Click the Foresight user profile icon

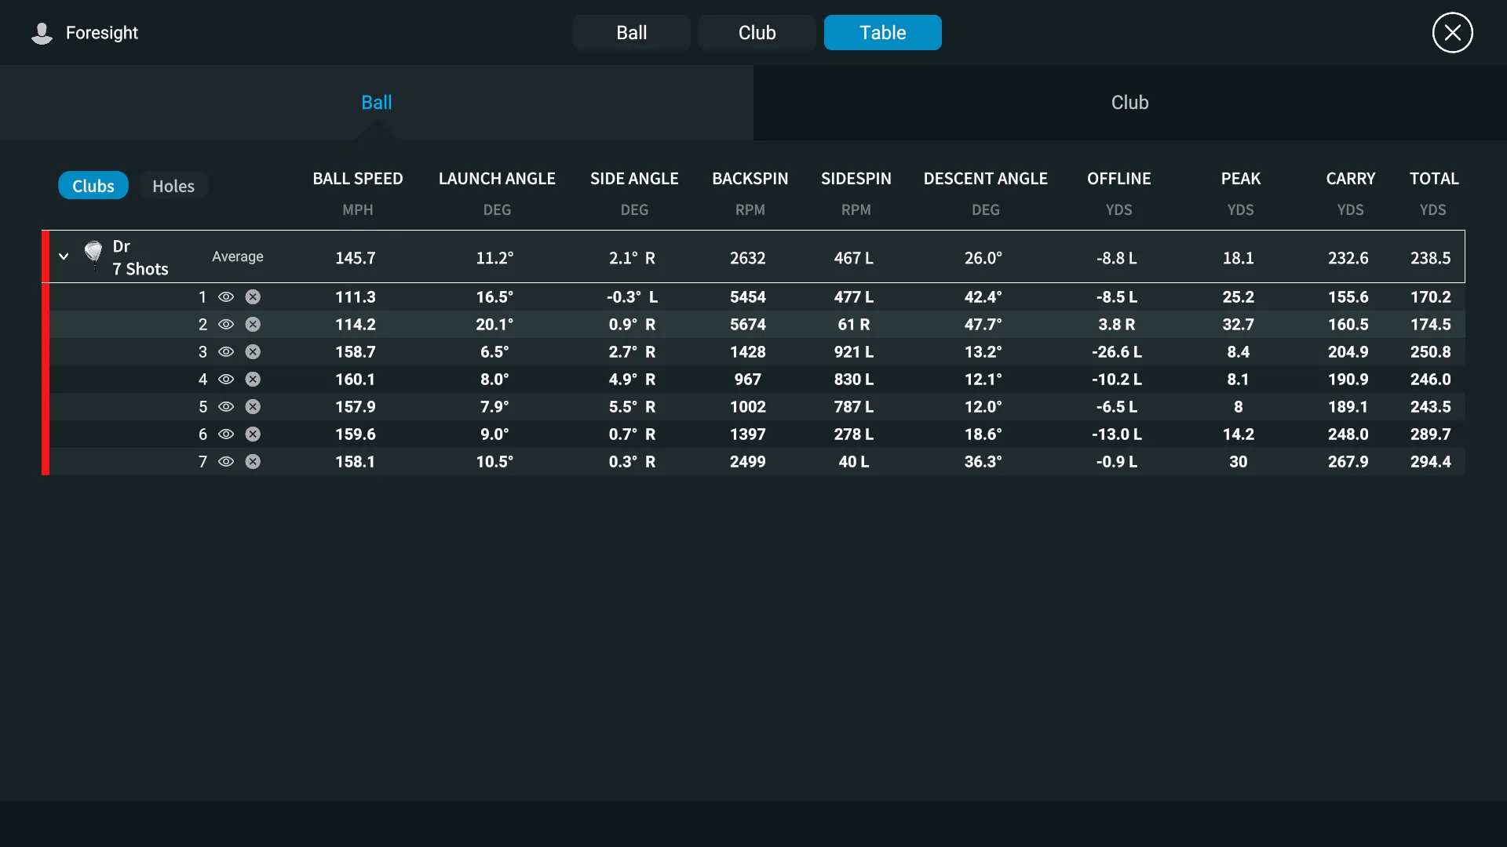(42, 33)
